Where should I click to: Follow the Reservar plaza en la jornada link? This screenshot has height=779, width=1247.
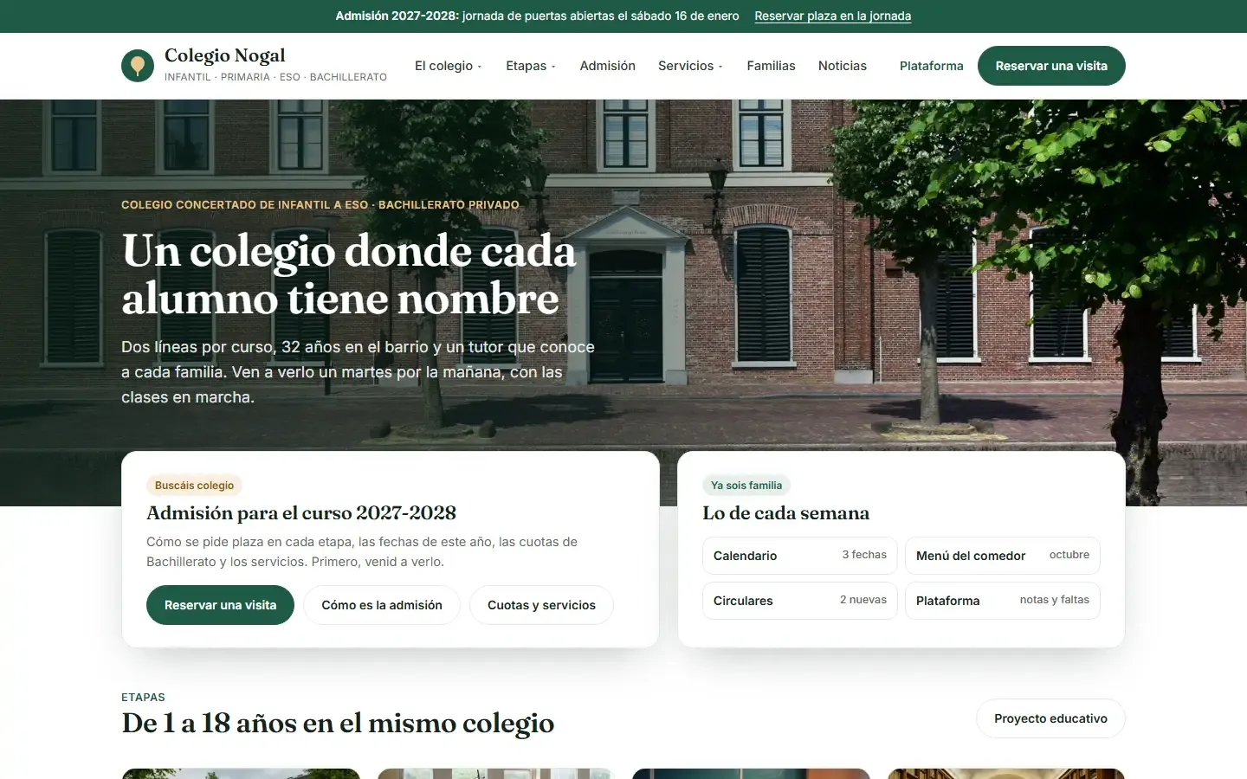click(832, 16)
